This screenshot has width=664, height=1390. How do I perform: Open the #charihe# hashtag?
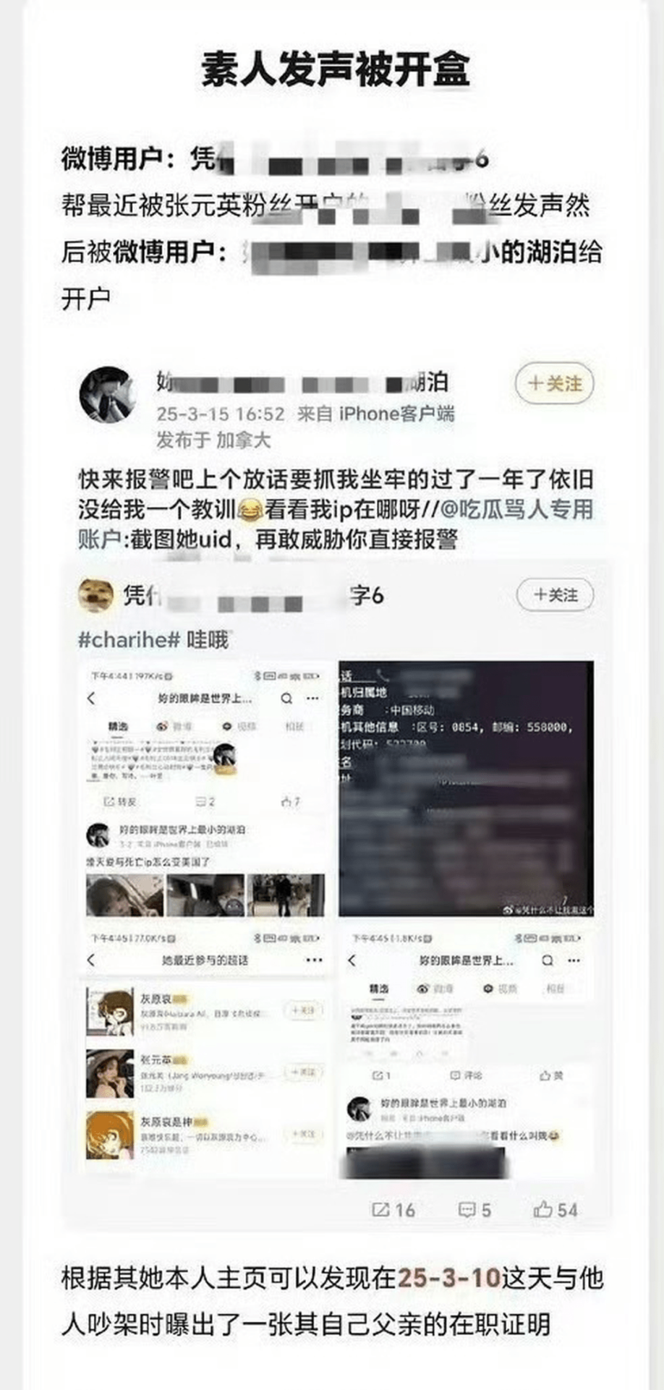(x=129, y=639)
